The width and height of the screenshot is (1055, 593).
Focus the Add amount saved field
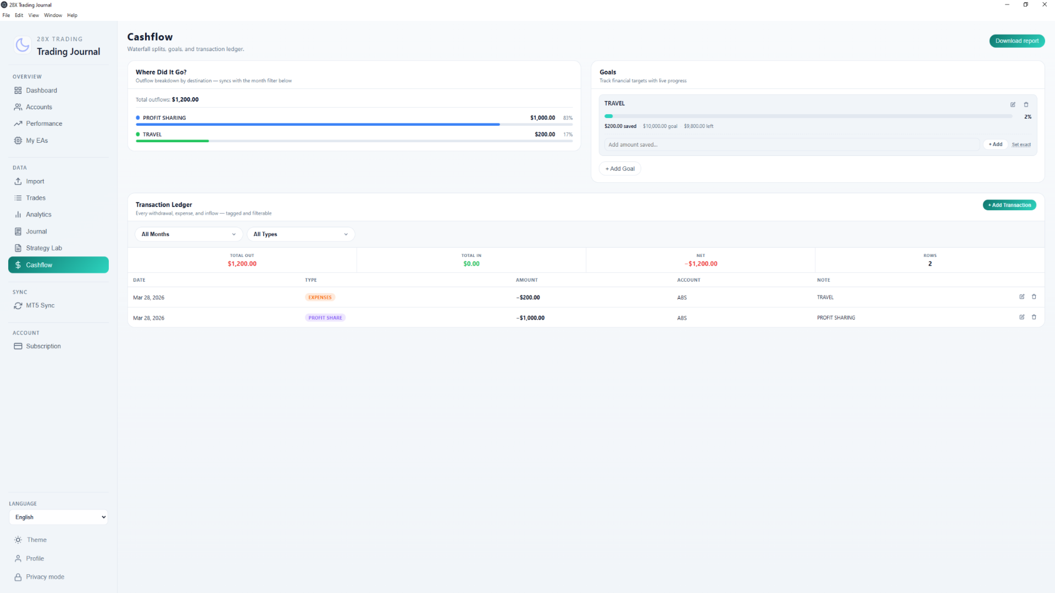[791, 145]
